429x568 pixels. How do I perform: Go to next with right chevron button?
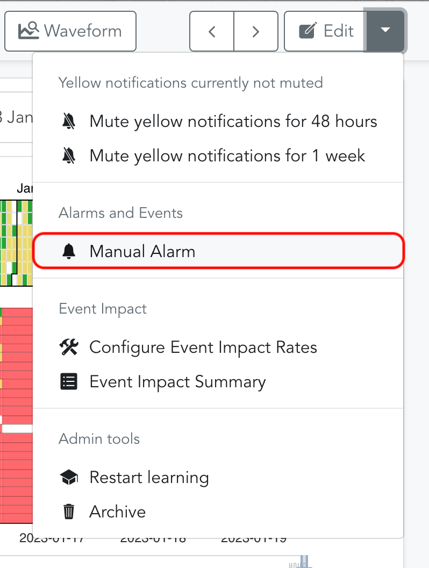(256, 31)
